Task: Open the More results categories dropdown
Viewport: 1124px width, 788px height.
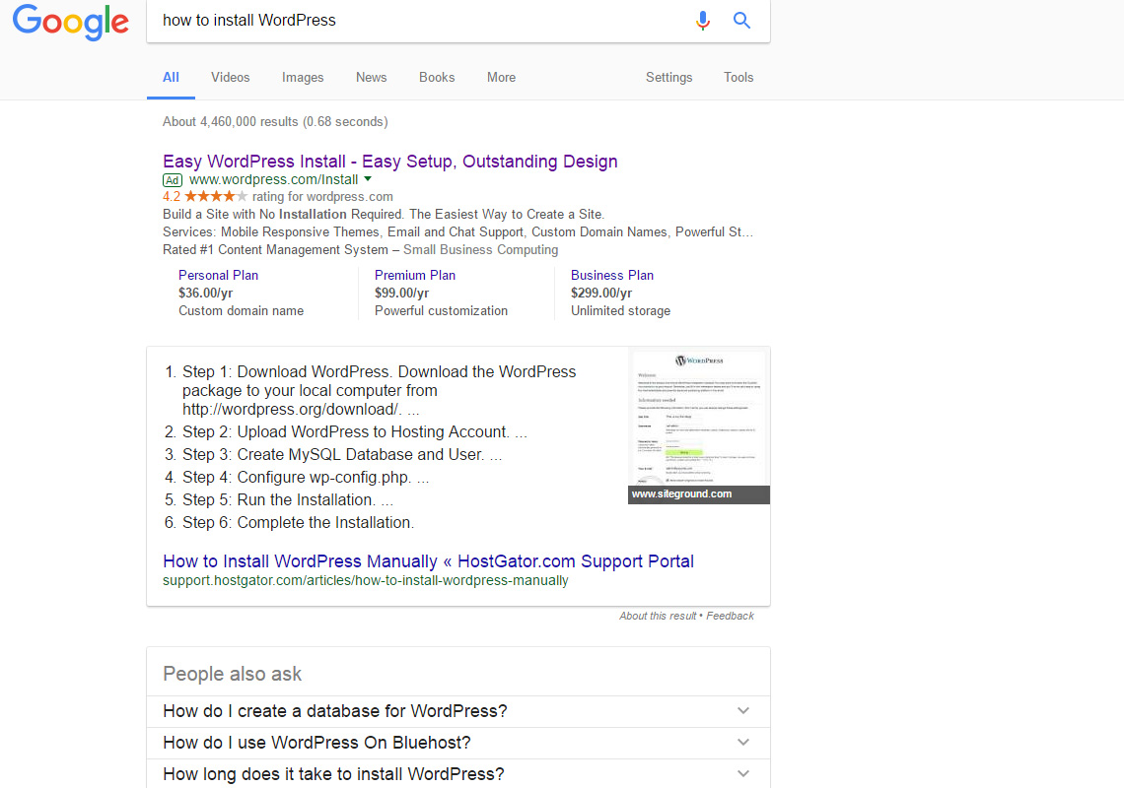Action: tap(501, 77)
